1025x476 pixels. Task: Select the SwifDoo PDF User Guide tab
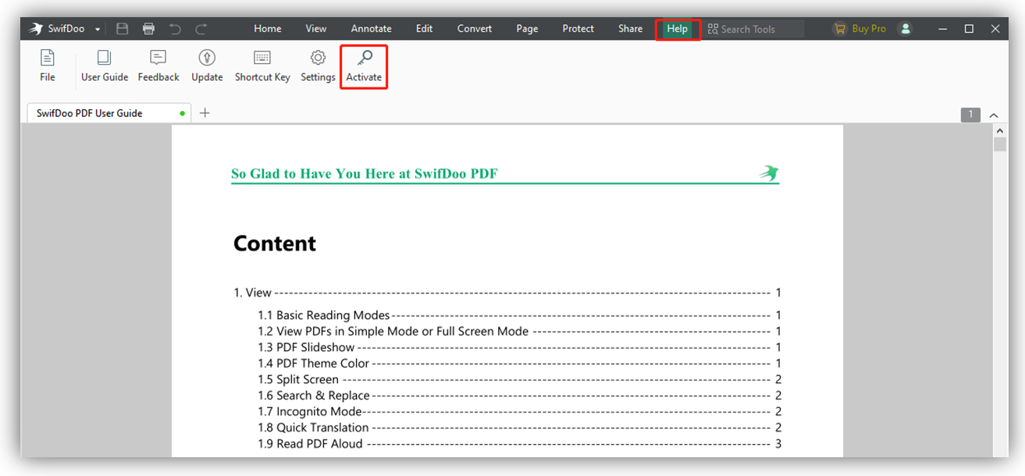tap(110, 113)
